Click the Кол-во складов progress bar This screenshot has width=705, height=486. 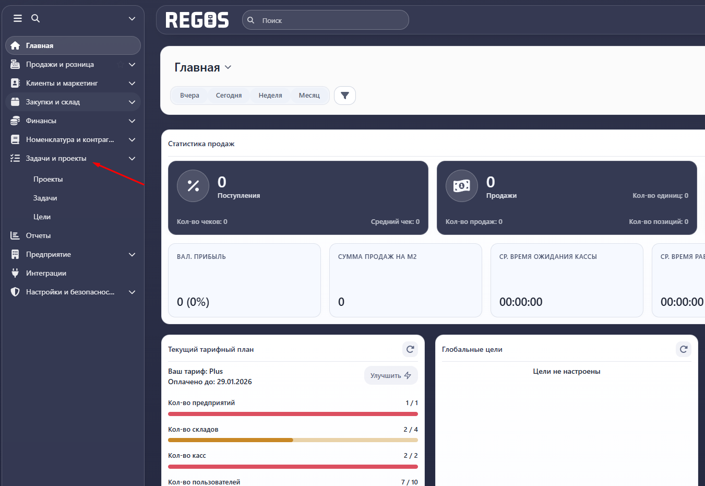[x=293, y=440]
